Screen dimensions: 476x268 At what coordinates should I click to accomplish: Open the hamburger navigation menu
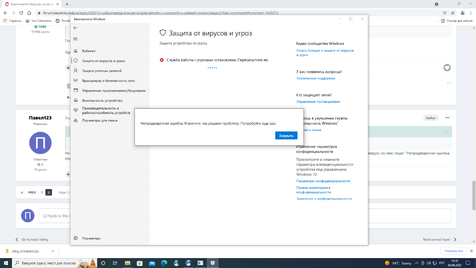[75, 39]
